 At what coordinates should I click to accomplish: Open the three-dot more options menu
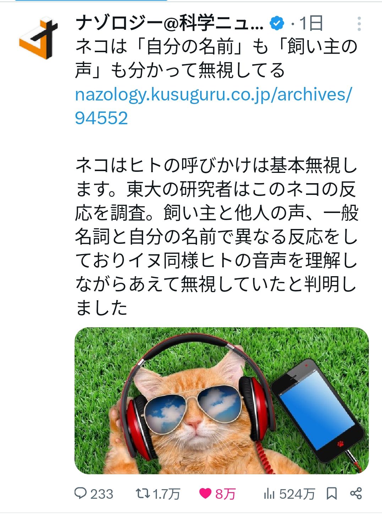tap(359, 24)
